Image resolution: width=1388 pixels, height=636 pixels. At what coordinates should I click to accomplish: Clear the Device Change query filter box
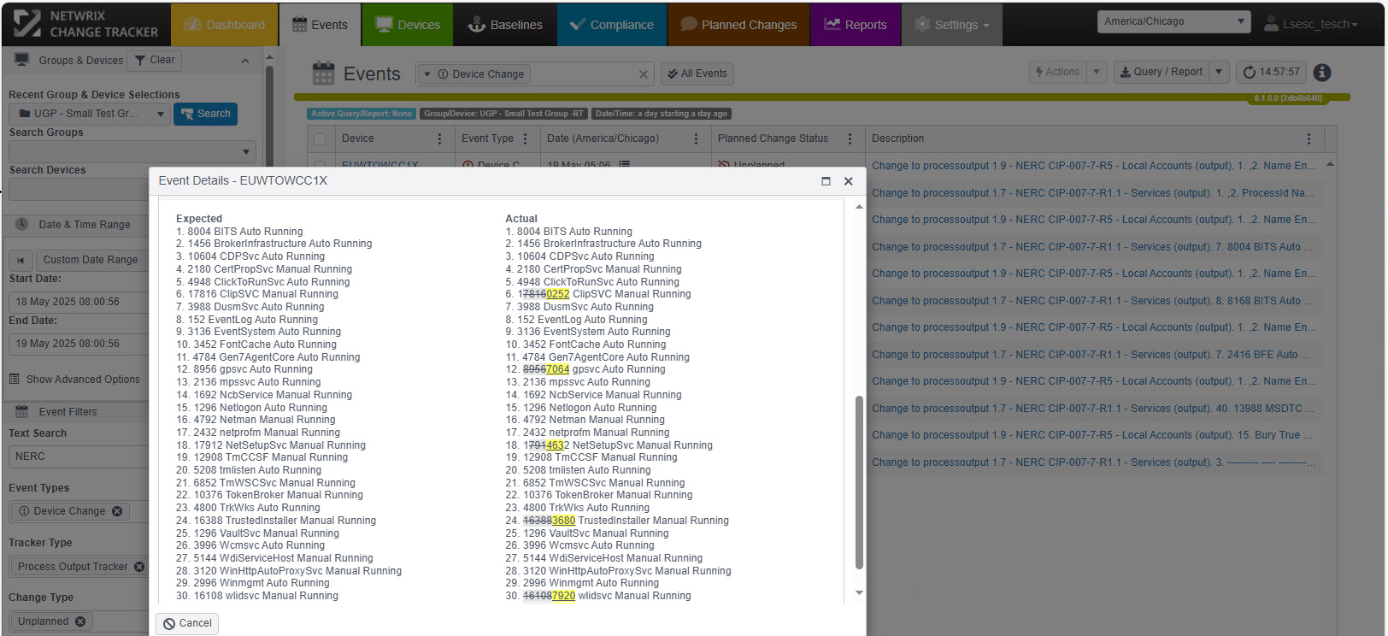[643, 74]
